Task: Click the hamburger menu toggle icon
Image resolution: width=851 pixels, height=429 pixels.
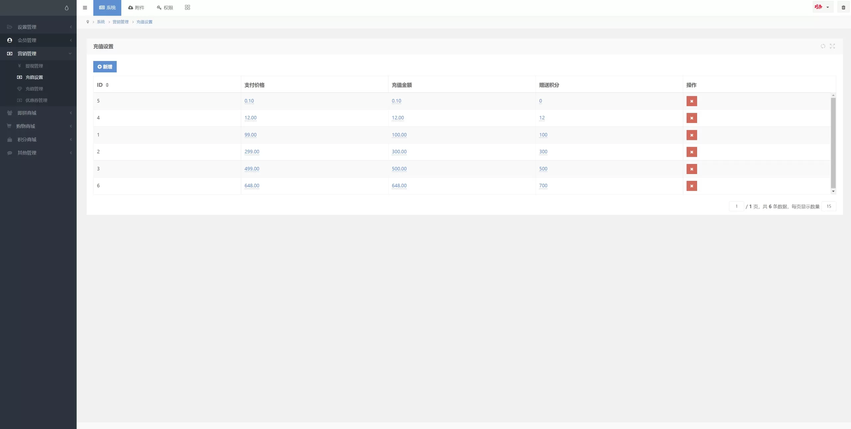Action: point(85,8)
